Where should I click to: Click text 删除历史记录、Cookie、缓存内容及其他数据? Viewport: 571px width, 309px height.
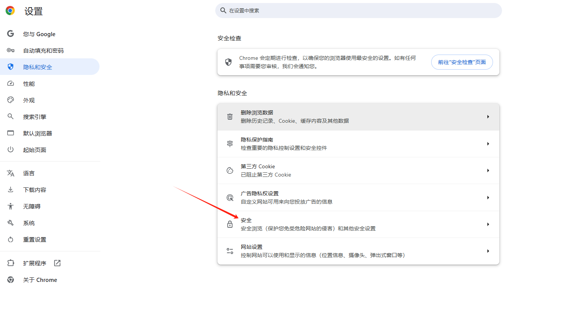[295, 121]
